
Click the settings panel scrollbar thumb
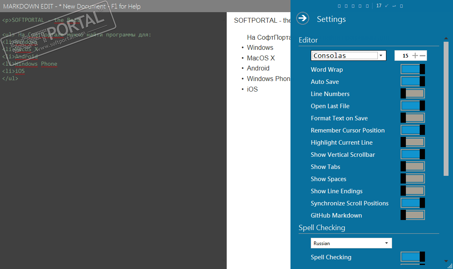click(446, 109)
